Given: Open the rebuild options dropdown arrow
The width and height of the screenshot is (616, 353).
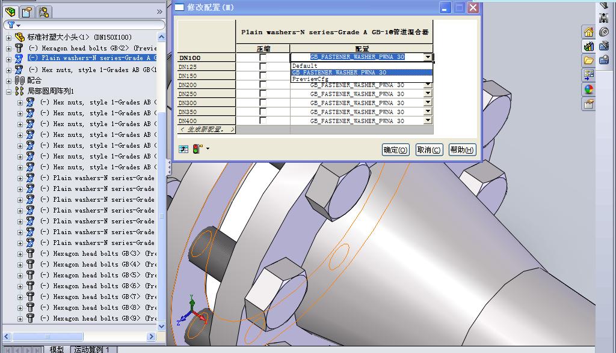Looking at the screenshot, I should pos(208,149).
